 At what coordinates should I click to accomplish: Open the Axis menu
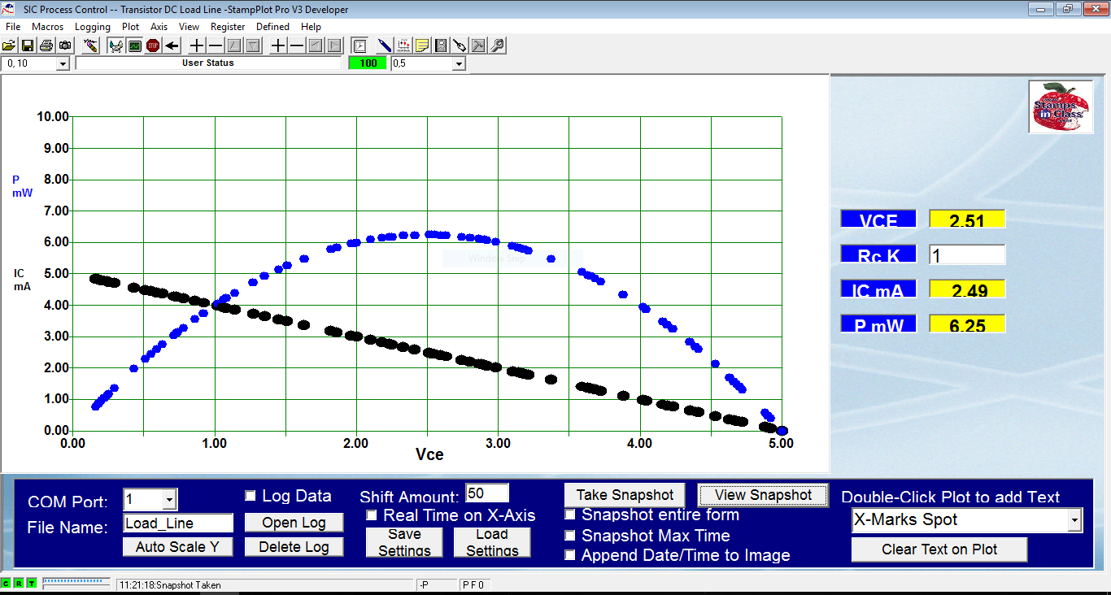pyautogui.click(x=159, y=27)
